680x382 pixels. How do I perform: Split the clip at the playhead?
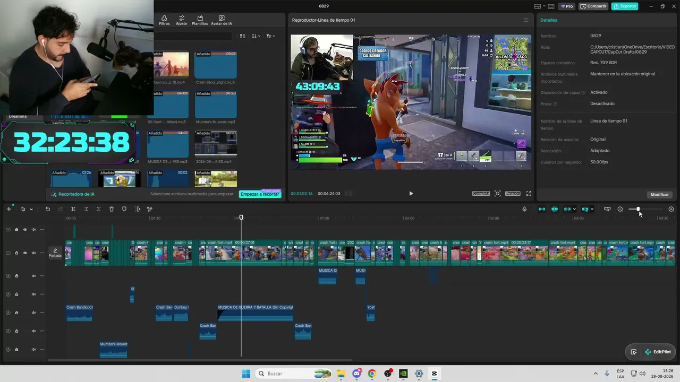[x=73, y=209]
